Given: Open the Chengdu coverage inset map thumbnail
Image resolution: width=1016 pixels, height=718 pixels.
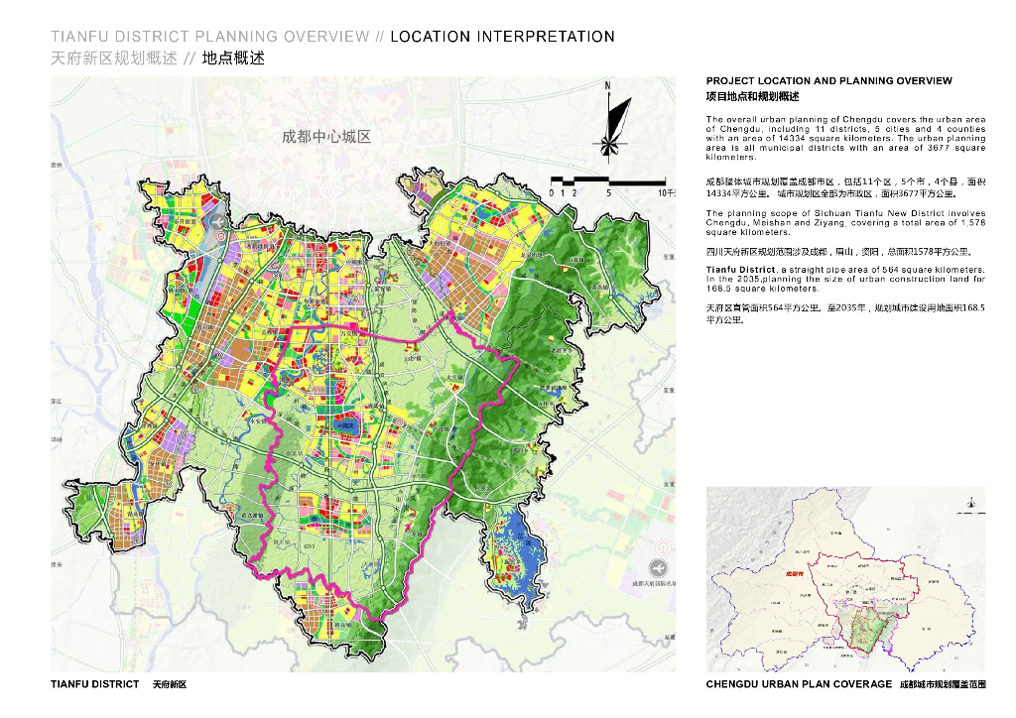Looking at the screenshot, I should coord(845,579).
